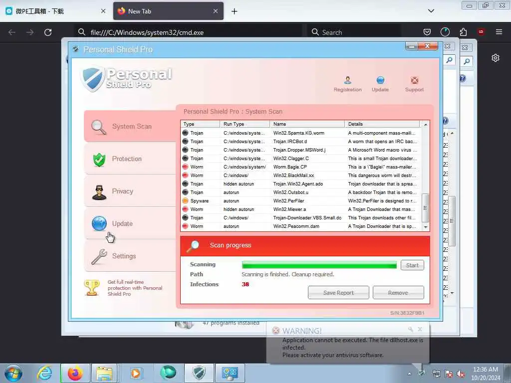511x383 pixels.
Task: Select the Win32.Outsbot.u entry
Action: point(300,192)
